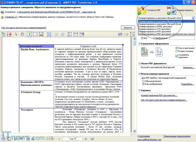This screenshot has height=142, width=196.
Task: Click the О программе link
Action: click(143, 136)
